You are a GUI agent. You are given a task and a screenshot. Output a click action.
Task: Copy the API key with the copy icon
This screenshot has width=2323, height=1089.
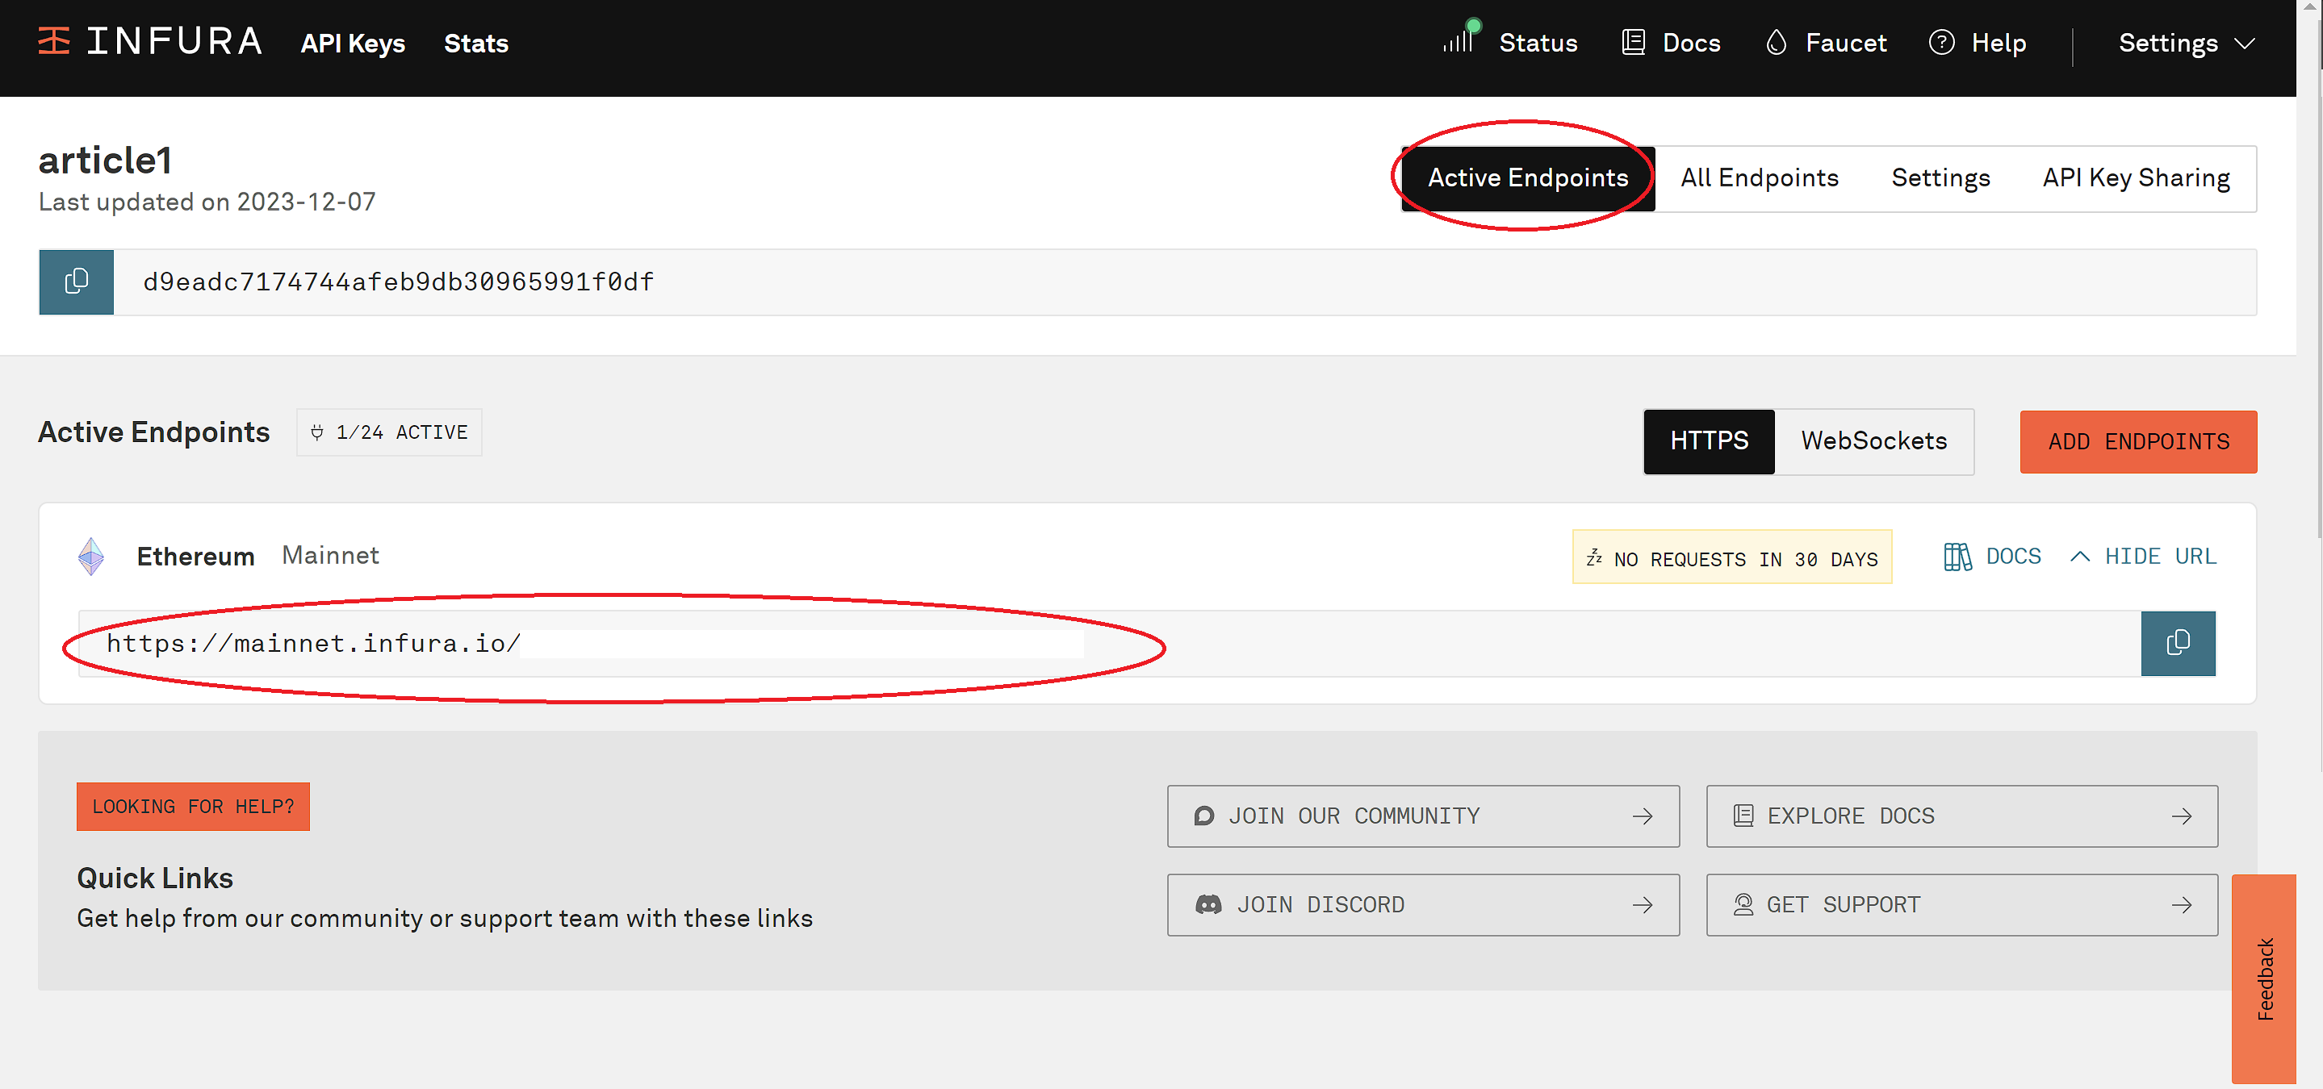(76, 282)
